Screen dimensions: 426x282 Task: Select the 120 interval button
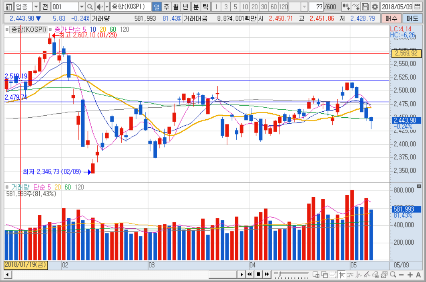tap(283, 6)
